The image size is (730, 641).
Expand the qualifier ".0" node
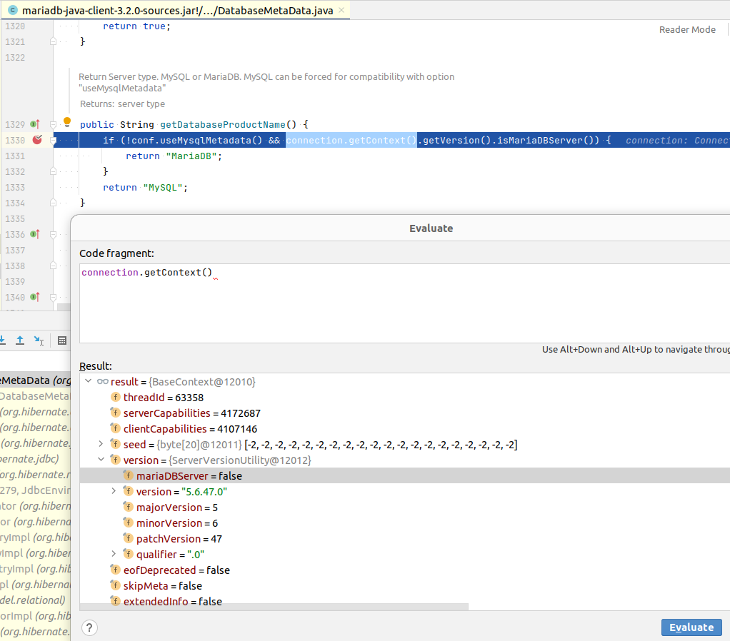point(114,555)
